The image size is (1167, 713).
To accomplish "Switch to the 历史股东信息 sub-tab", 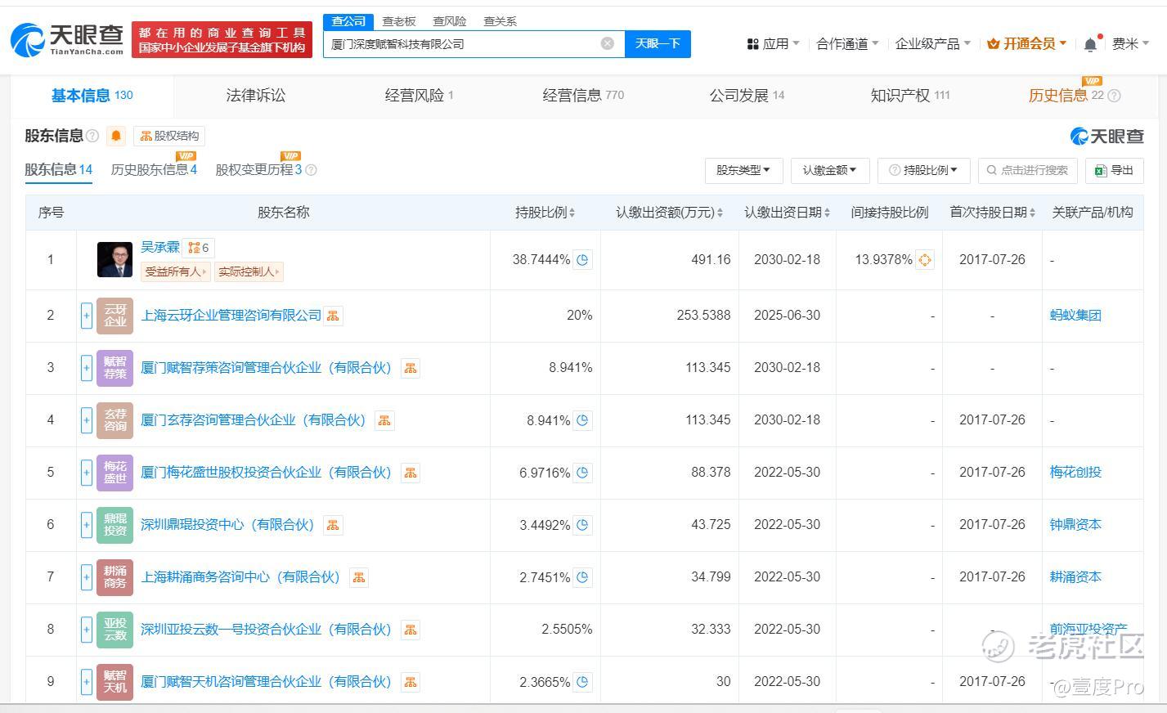I will [154, 169].
